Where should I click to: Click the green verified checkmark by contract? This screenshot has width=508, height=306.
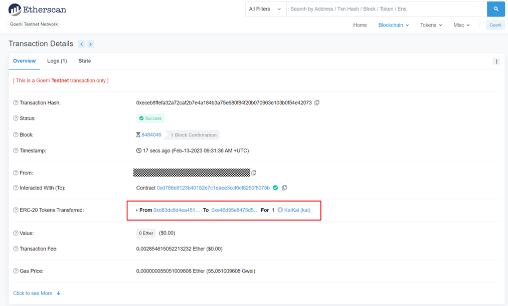click(275, 187)
